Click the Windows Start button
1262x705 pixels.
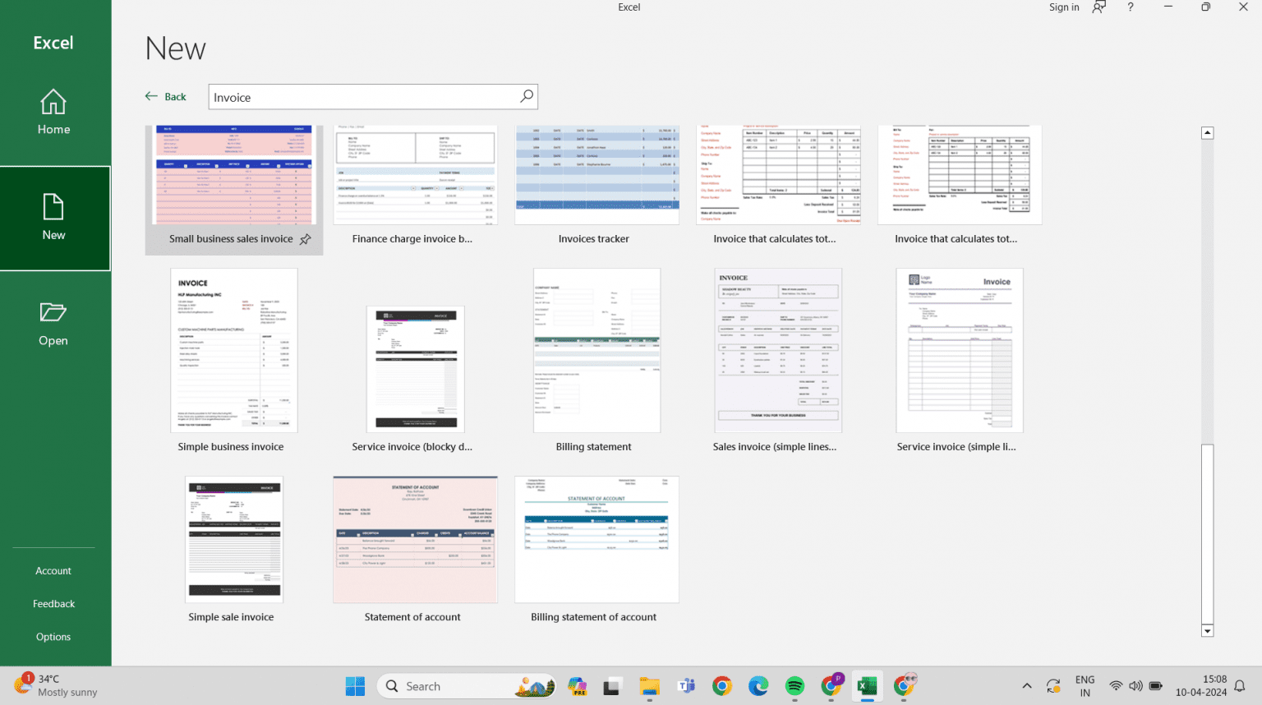point(355,686)
